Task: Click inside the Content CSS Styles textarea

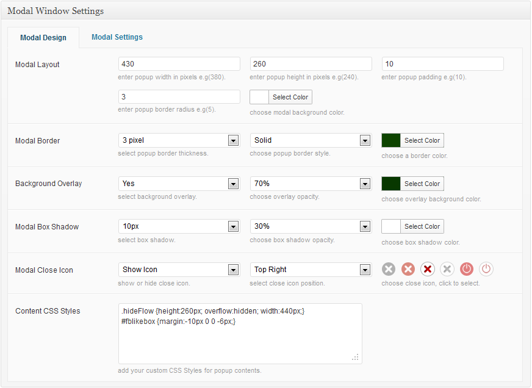Action: [x=240, y=334]
